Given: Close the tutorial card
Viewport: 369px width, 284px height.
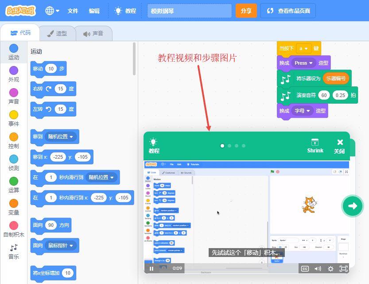Looking at the screenshot, I should tap(339, 146).
